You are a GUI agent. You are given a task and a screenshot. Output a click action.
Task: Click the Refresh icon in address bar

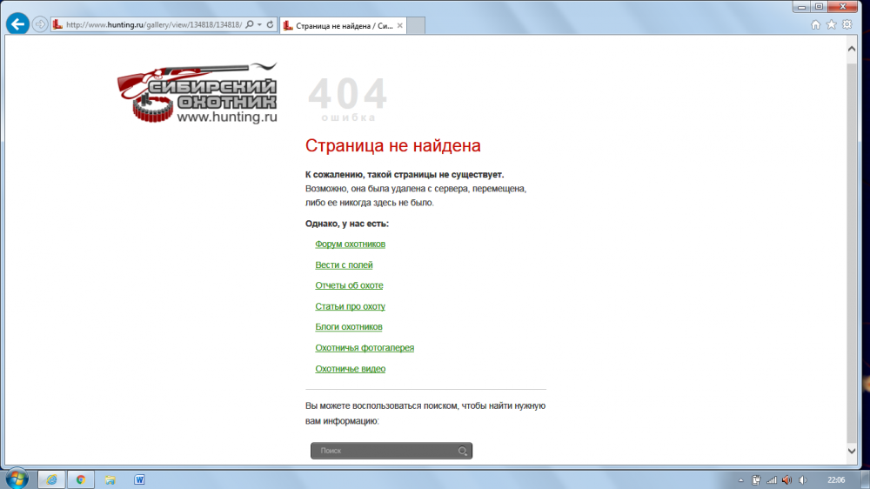pyautogui.click(x=271, y=25)
